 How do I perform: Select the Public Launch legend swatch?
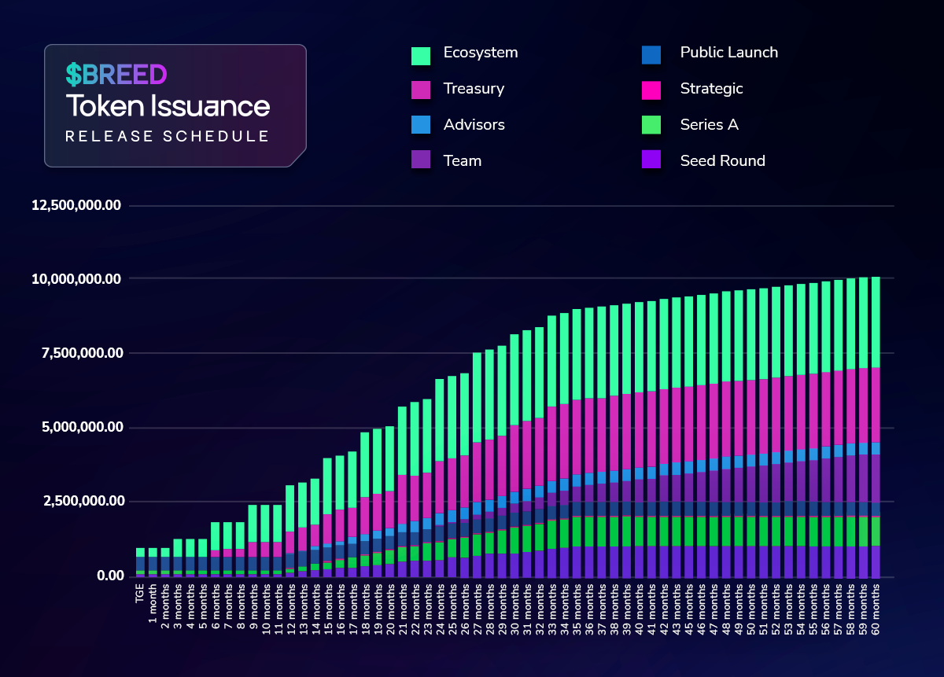(650, 54)
